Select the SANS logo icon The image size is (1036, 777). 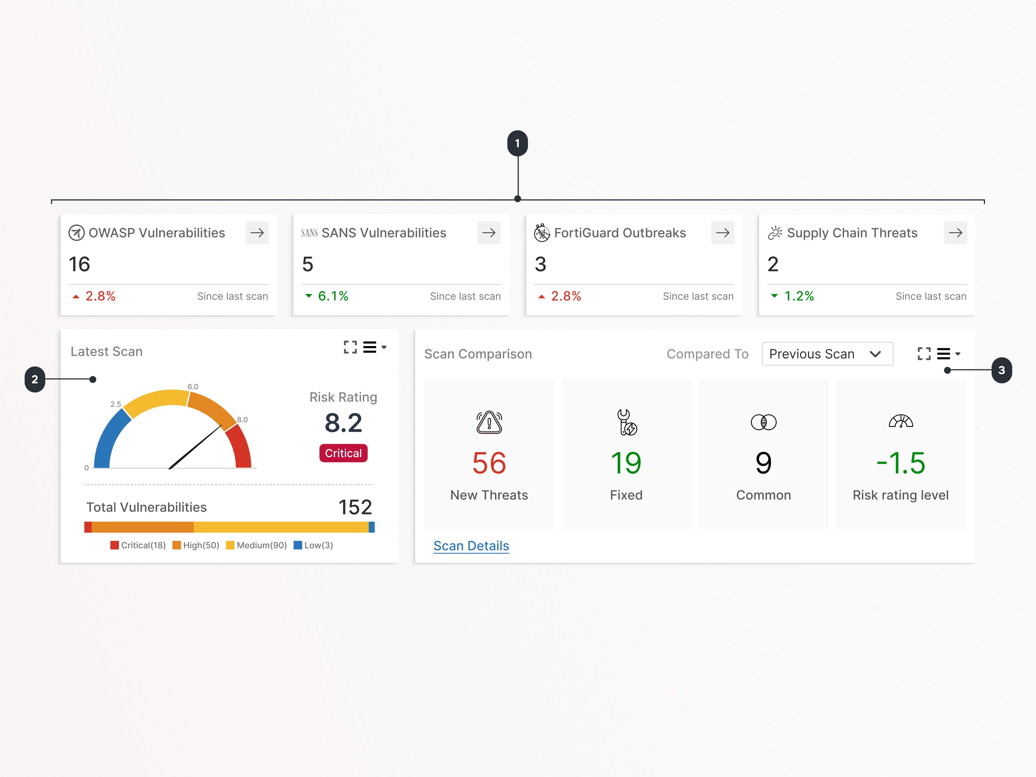click(x=310, y=233)
